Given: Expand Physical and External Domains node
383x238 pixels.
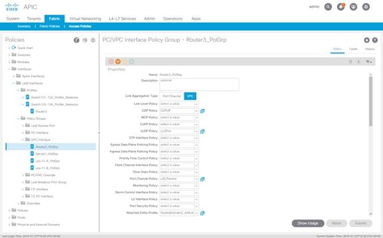Looking at the screenshot, I should [x=9, y=225].
